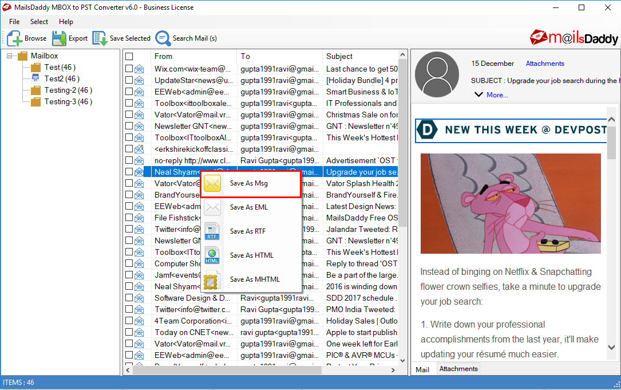
Task: Click the Search Mail magnifier icon
Action: [163, 38]
